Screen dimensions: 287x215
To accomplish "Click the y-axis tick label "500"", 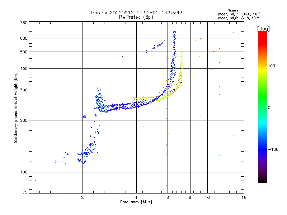I will coord(24,52).
